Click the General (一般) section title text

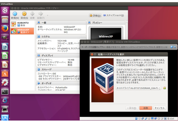pyautogui.click(x=44, y=23)
